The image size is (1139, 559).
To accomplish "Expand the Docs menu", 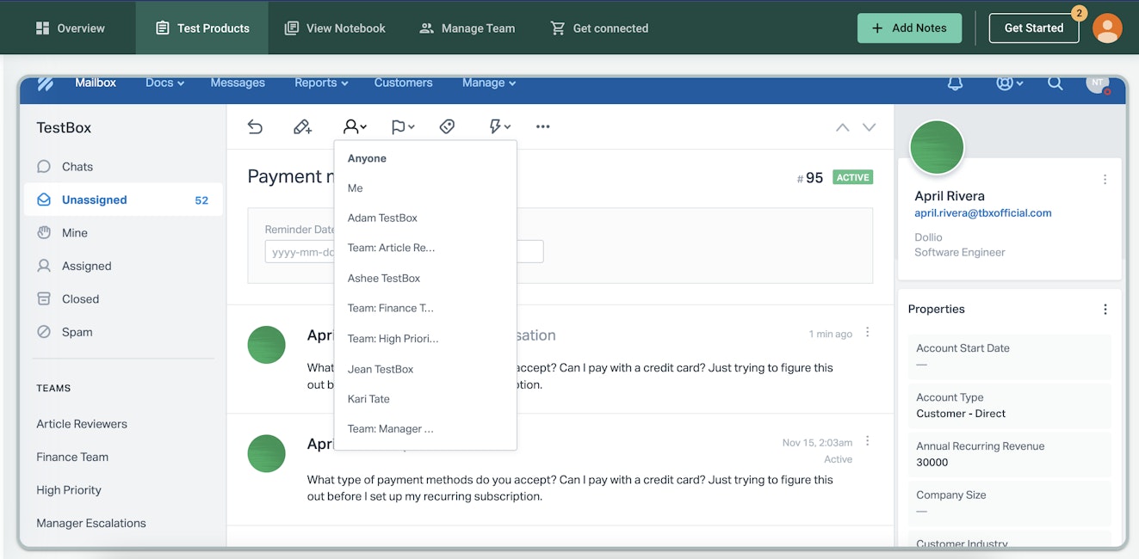I will pyautogui.click(x=164, y=83).
